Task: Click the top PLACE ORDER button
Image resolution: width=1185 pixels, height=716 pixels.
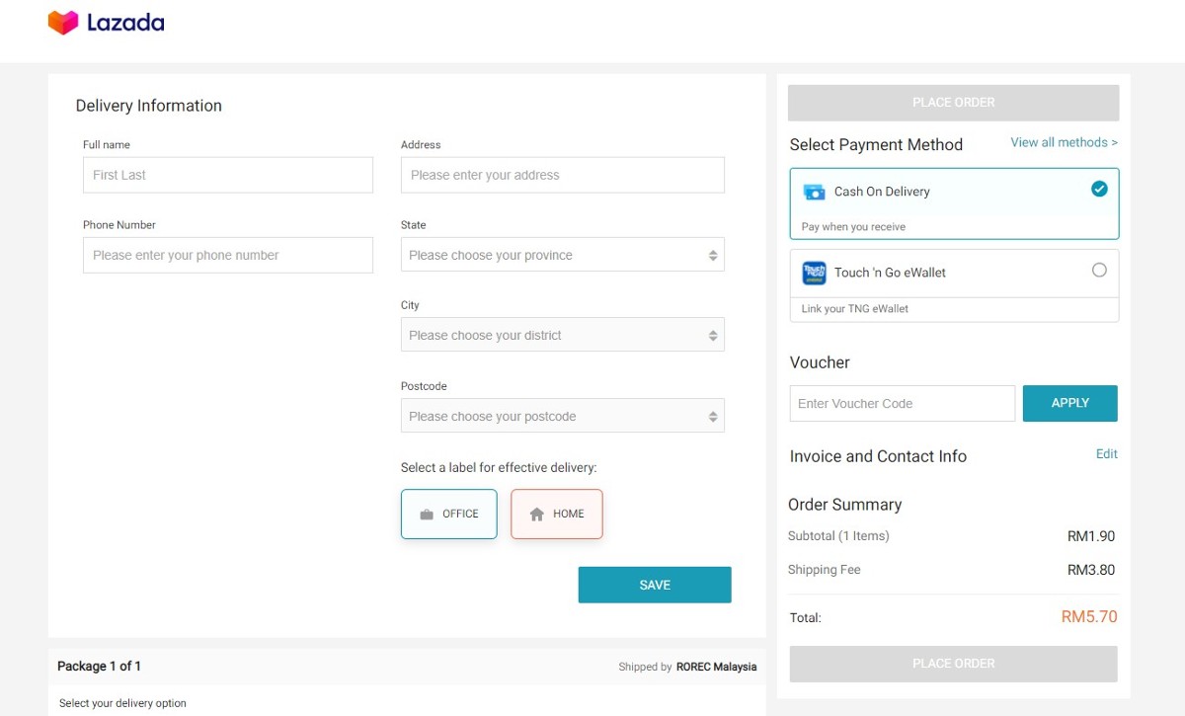Action: 953,103
